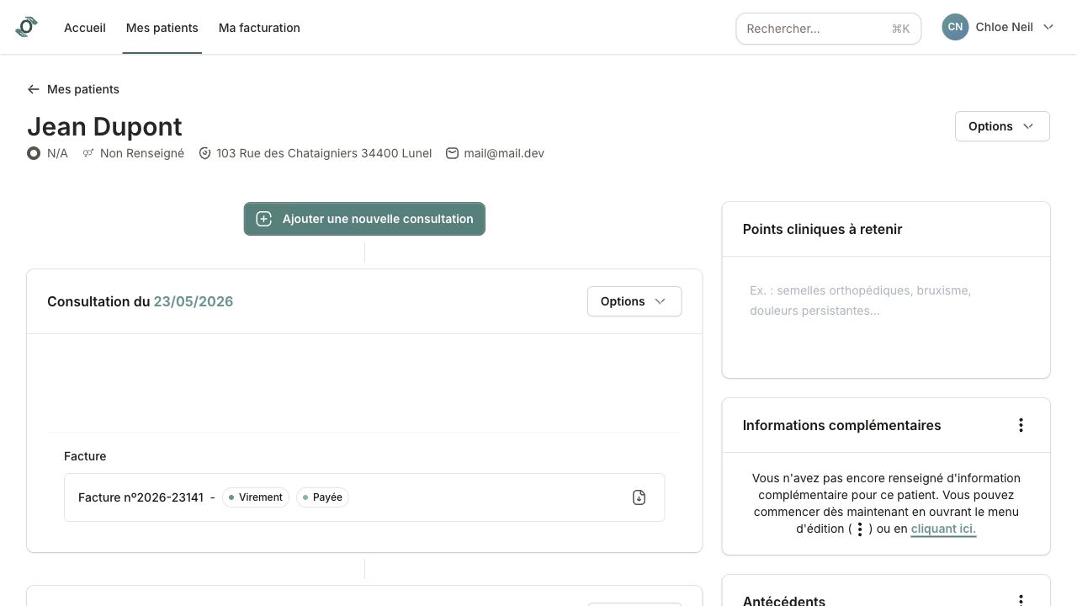The height and width of the screenshot is (606, 1077).
Task: Click the gender symbol icon
Action: (x=88, y=153)
